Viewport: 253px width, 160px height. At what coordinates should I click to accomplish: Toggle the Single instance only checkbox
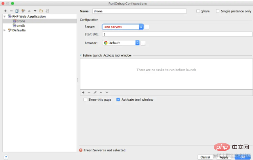[218, 11]
